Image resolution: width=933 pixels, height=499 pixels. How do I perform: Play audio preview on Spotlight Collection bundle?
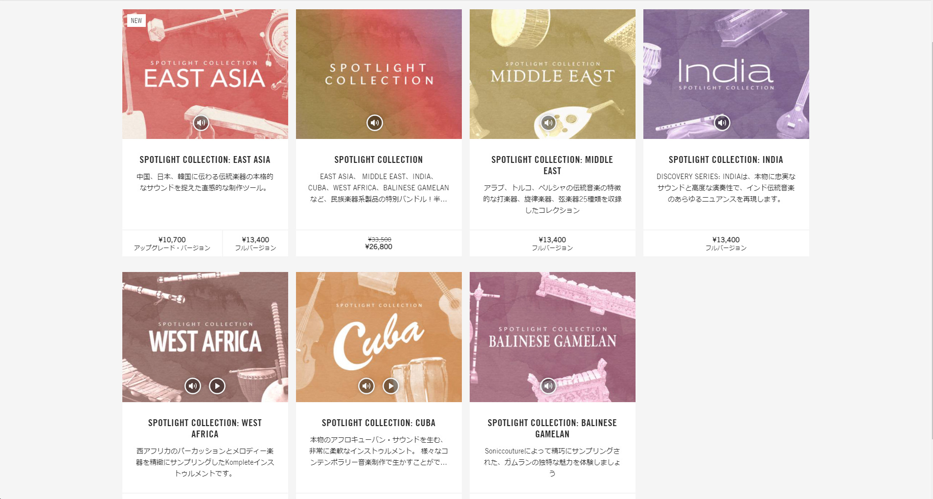[375, 123]
